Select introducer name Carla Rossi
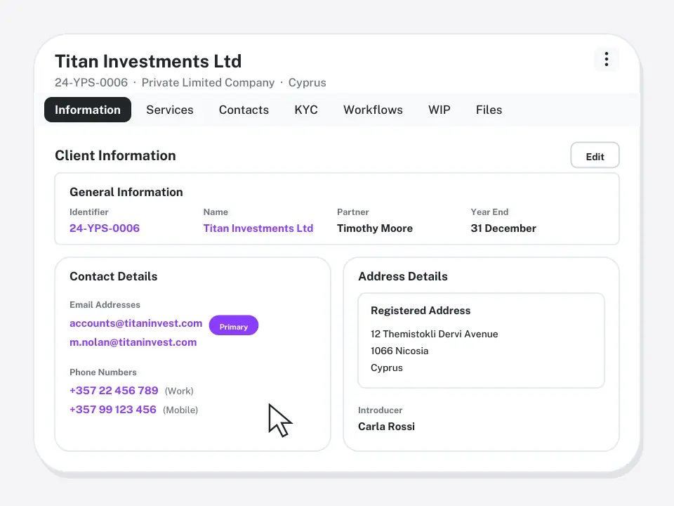Viewport: 674px width, 506px height. click(x=386, y=427)
